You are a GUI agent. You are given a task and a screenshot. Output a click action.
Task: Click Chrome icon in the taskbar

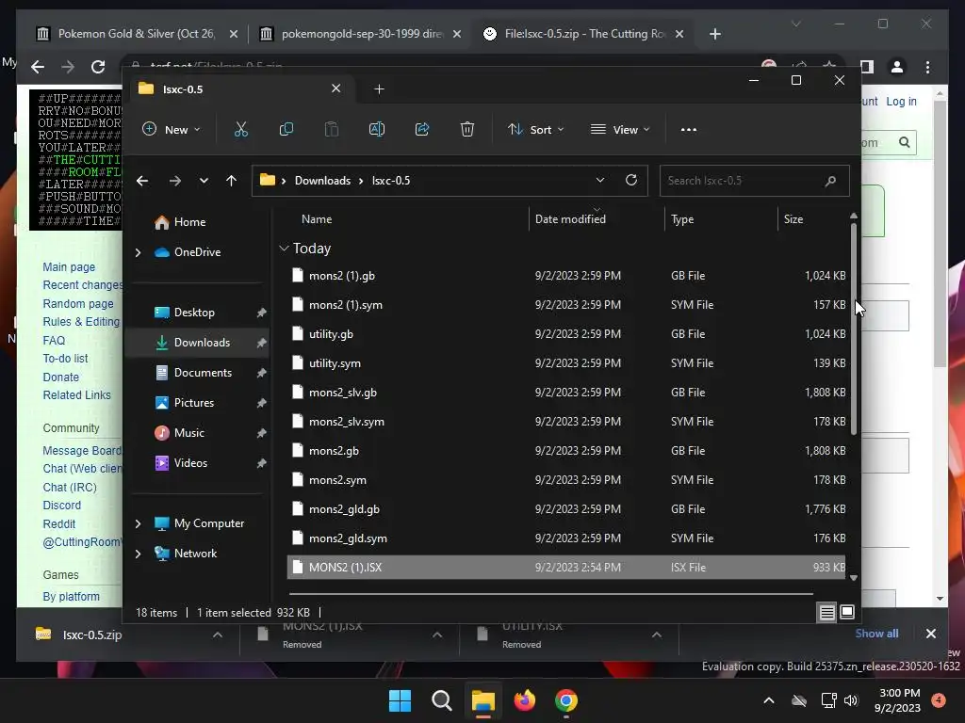pyautogui.click(x=566, y=700)
